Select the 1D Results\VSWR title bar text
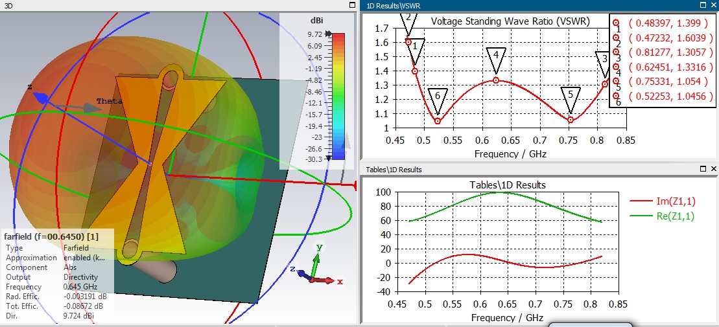719x327 pixels. tap(394, 5)
